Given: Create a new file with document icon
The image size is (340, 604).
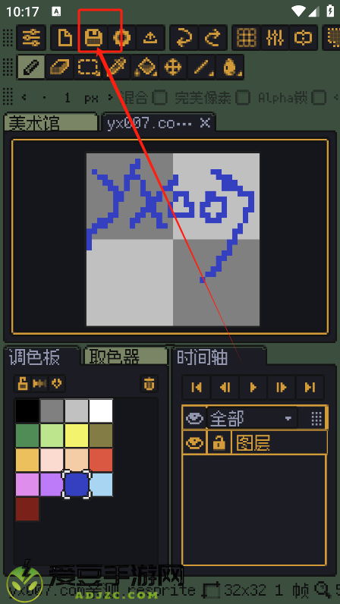Looking at the screenshot, I should (x=65, y=38).
